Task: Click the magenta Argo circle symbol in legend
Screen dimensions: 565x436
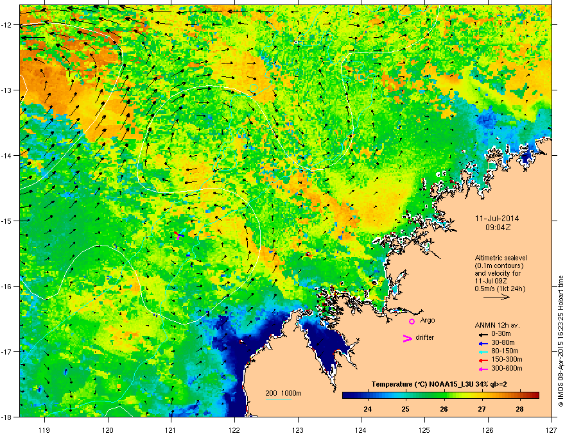Action: pyautogui.click(x=412, y=321)
